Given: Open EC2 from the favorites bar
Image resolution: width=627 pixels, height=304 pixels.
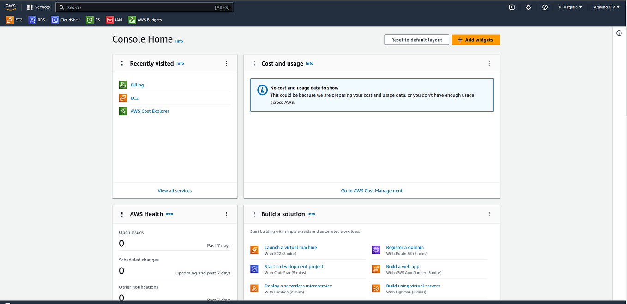Looking at the screenshot, I should coord(14,20).
